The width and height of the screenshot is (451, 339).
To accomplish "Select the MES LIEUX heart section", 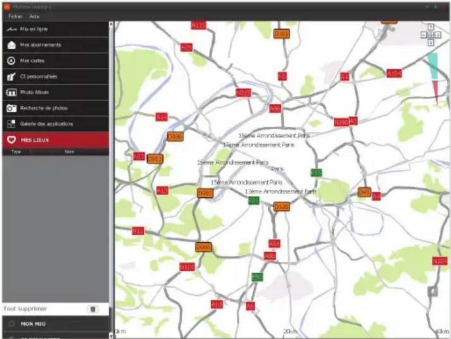I will [x=56, y=140].
